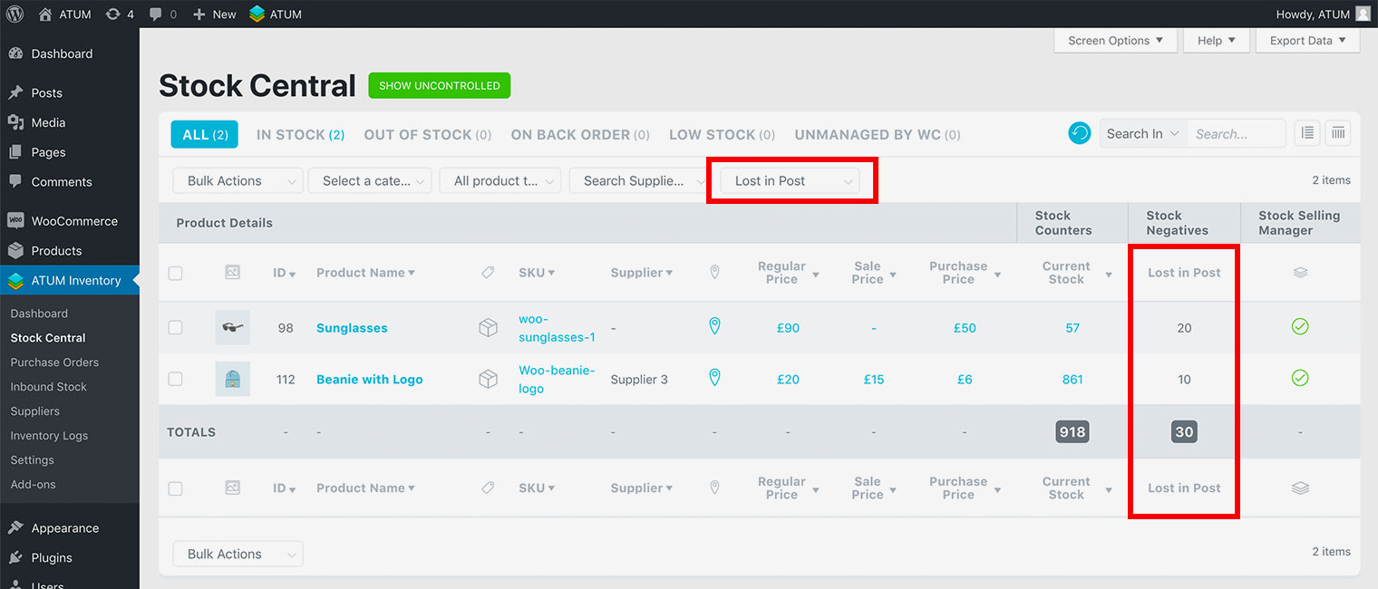Open the Beanie with Logo thumbnail
The image size is (1378, 589).
(x=232, y=379)
